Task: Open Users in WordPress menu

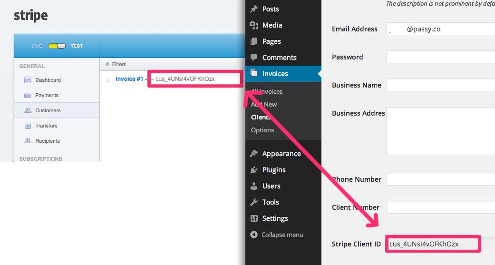Action: click(271, 186)
